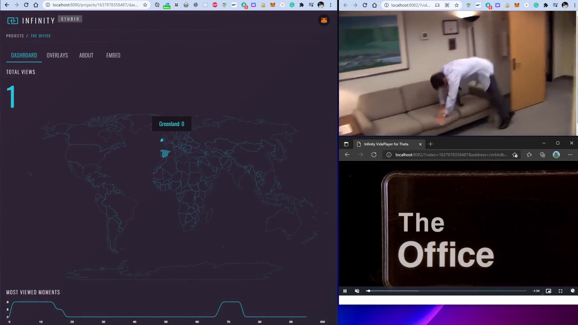Toggle picture-in-picture mode in the video player
This screenshot has height=325, width=578.
(x=548, y=291)
